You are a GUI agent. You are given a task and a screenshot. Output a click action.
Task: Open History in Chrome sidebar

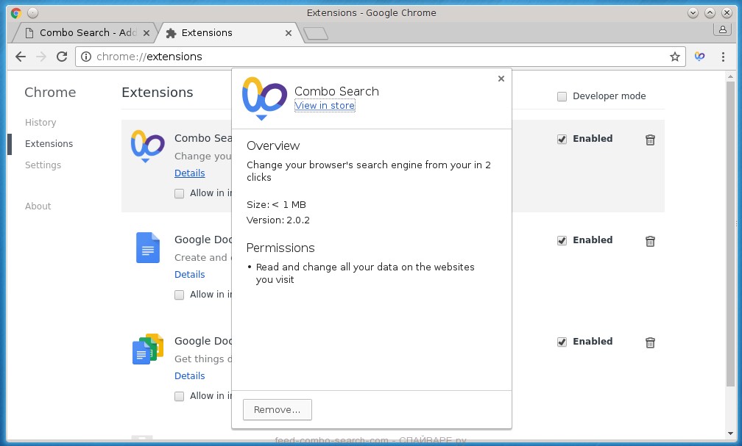point(40,123)
